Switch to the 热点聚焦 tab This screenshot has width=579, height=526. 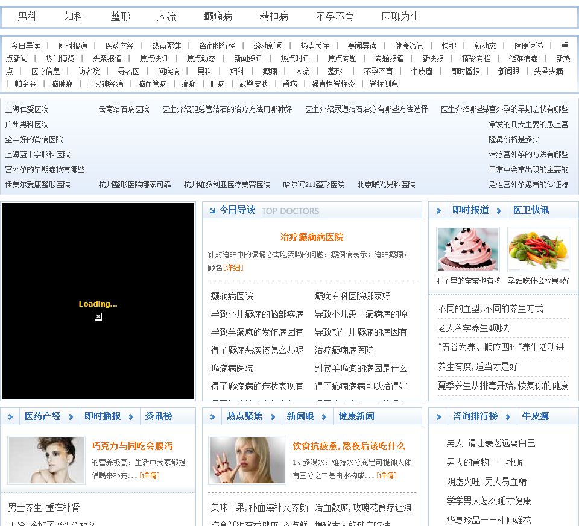pos(244,416)
